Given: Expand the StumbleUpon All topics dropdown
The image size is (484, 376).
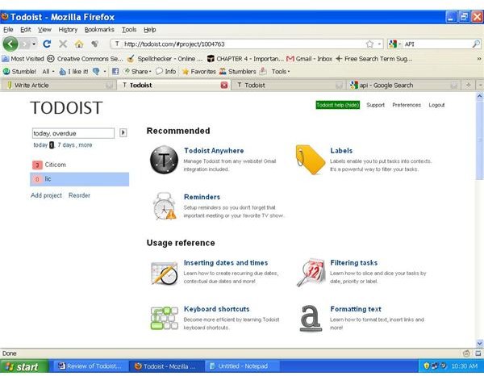Looking at the screenshot, I should pyautogui.click(x=48, y=71).
